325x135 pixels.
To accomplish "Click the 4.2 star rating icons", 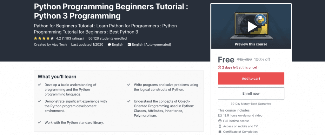I will click(44, 38).
